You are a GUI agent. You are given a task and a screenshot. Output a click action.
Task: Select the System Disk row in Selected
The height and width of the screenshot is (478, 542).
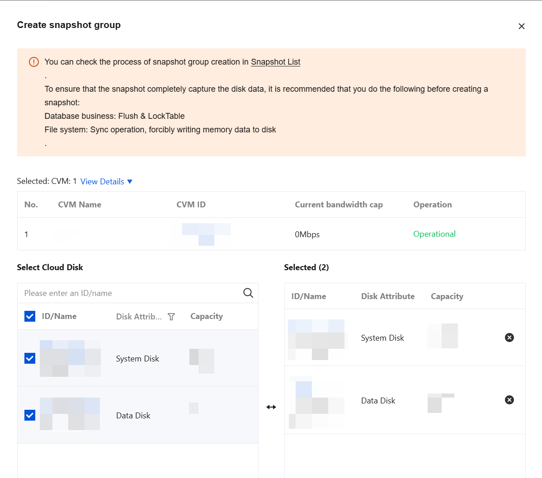click(x=405, y=337)
